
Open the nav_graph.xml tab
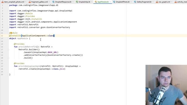[x=164, y=2]
